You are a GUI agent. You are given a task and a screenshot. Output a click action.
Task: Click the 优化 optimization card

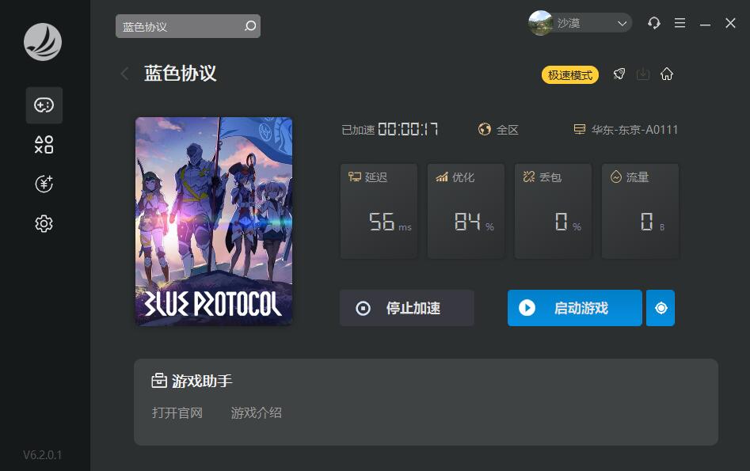click(466, 211)
